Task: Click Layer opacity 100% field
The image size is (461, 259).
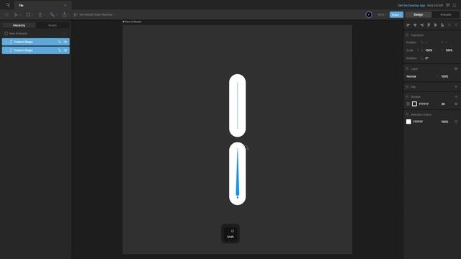Action: click(x=445, y=77)
